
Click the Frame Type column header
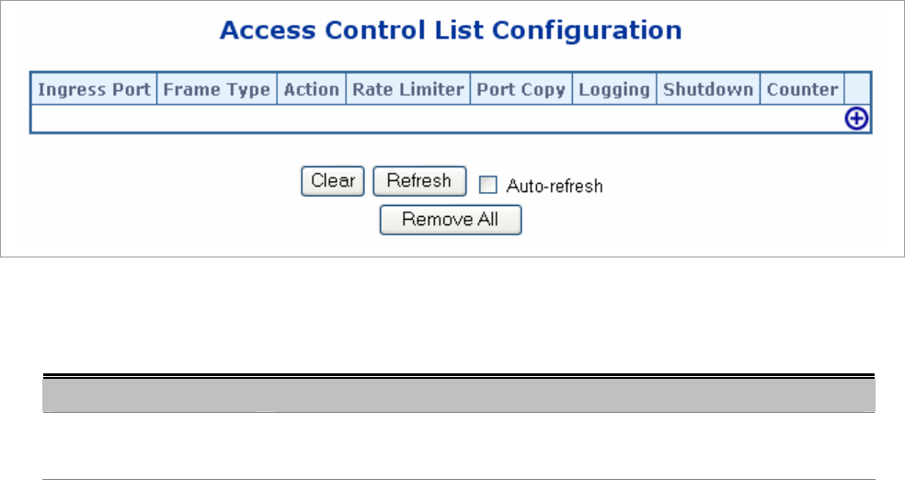pos(216,89)
